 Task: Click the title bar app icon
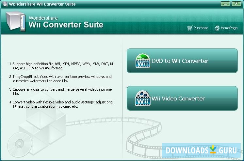[5, 4]
